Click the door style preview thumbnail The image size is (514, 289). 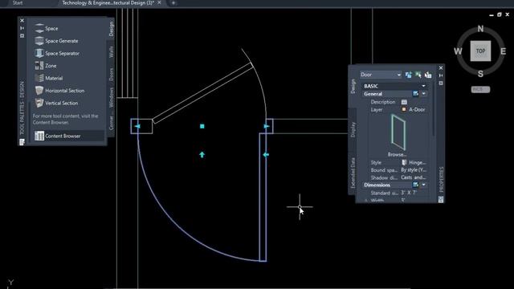[398, 132]
